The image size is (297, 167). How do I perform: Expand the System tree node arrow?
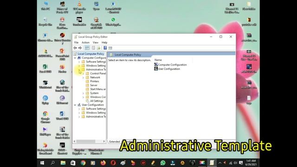coord(83,93)
